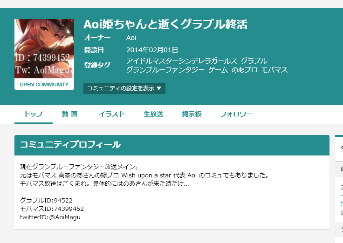The image size is (343, 243).
Task: Click owner name Aoi
Action: point(131,38)
